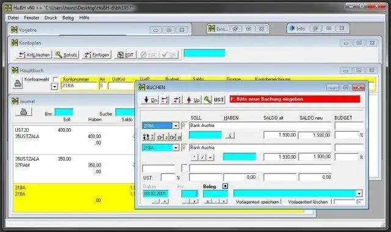Click Schutz key button in Kontoplan
Viewport: 391px width, 232px height.
(x=67, y=55)
